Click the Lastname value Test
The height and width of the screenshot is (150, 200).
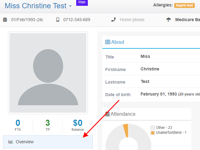145,81
